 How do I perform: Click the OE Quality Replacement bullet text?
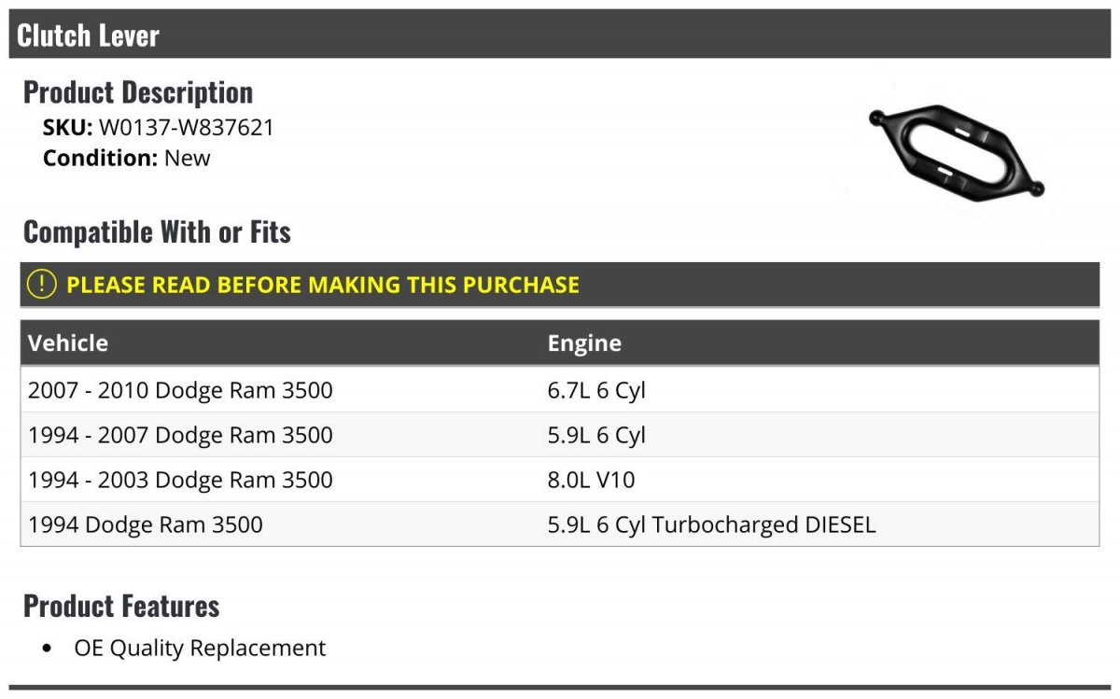(200, 648)
